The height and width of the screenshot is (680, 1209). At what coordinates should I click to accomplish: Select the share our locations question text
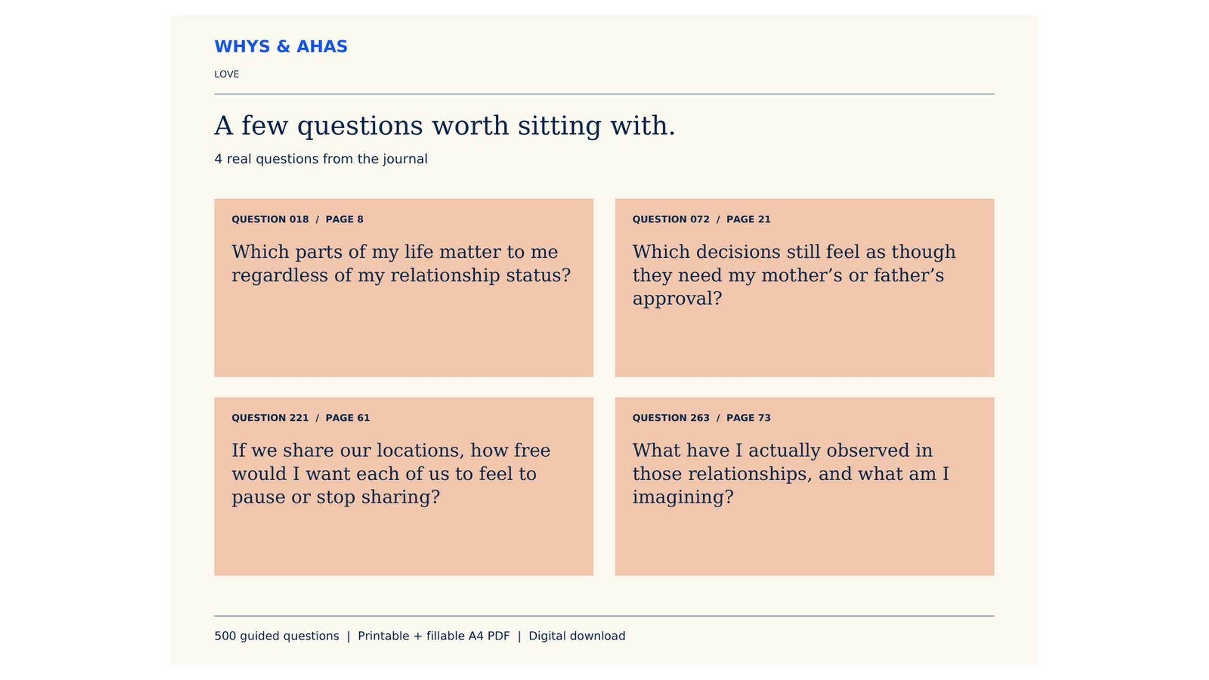click(x=391, y=474)
